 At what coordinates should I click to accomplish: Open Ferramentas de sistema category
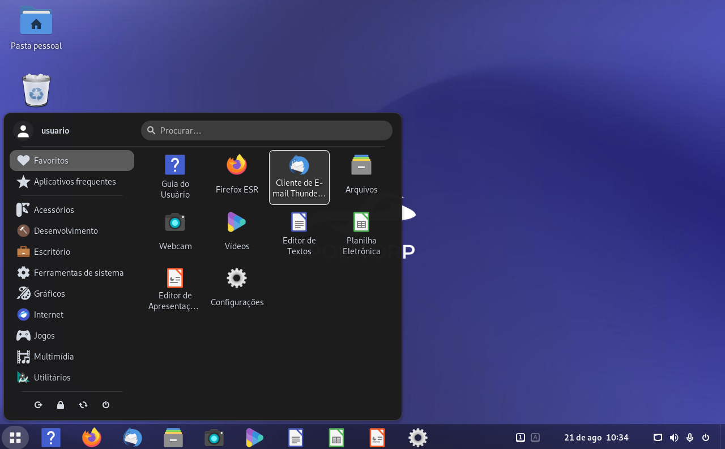pos(72,273)
